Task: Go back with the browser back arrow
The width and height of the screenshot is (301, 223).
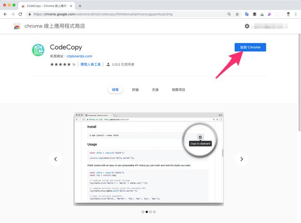Action: tap(5, 14)
